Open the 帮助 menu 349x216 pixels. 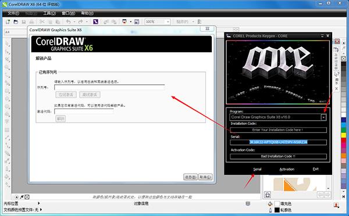pyautogui.click(x=87, y=13)
